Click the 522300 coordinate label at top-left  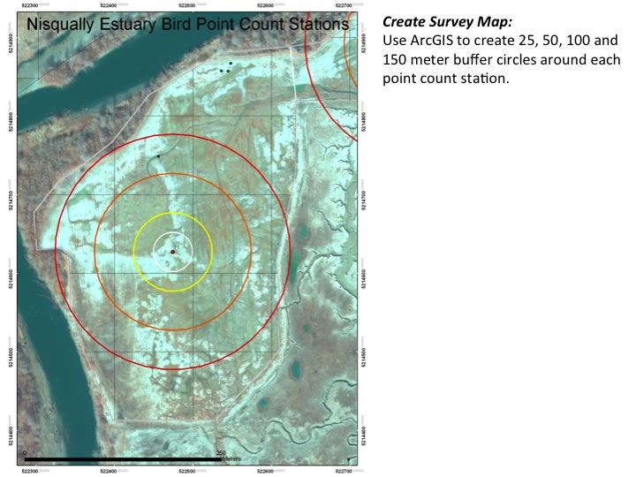pyautogui.click(x=30, y=6)
